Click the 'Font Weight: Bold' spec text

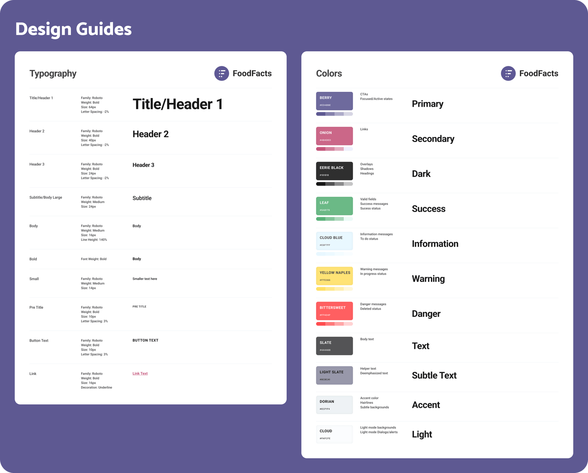tap(94, 259)
